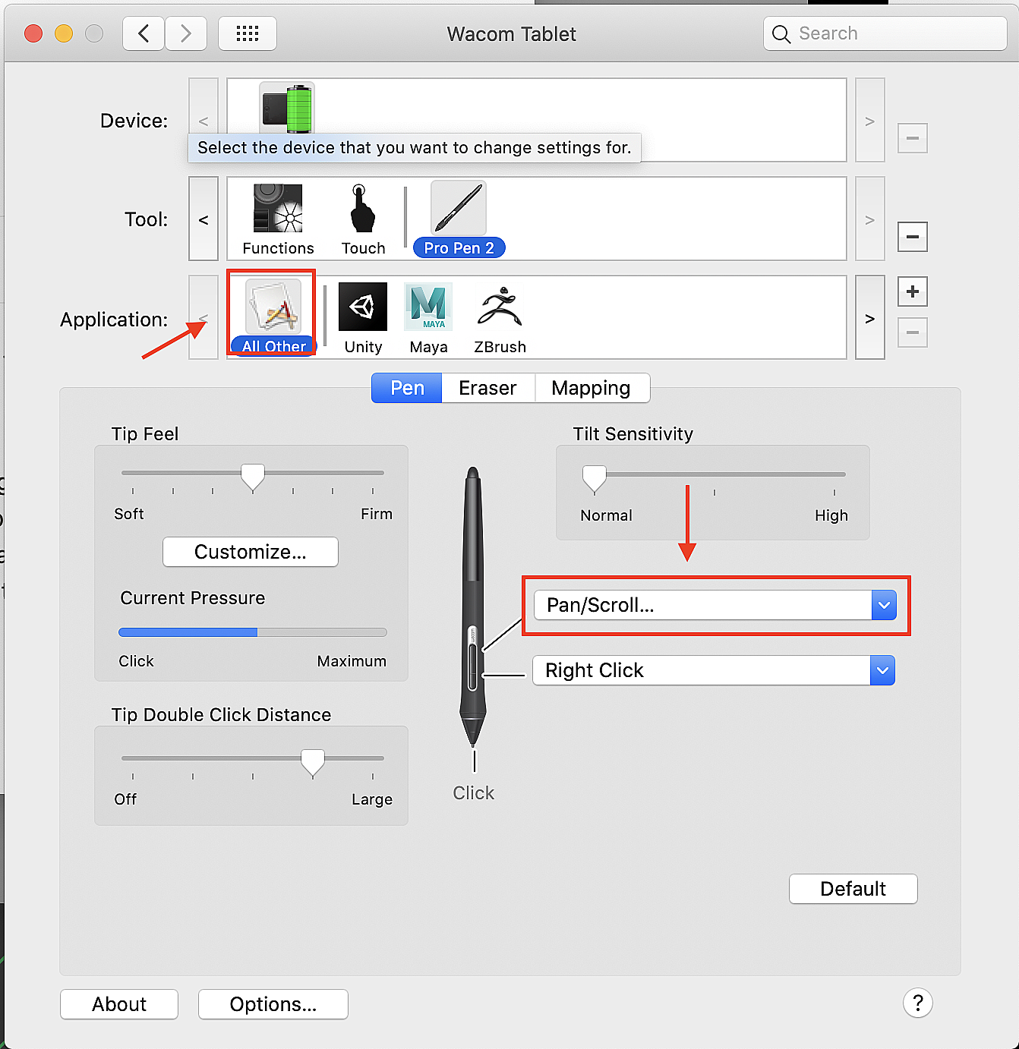Screen dimensions: 1019x1049
Task: Switch to the Mapping tab
Action: (592, 388)
